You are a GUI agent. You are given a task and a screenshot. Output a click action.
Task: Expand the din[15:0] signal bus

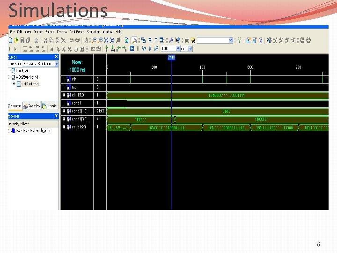tap(64, 95)
